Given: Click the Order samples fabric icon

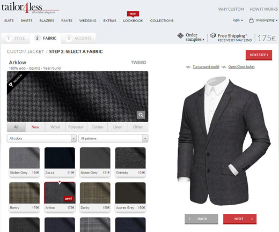Looking at the screenshot, I should (180, 35).
